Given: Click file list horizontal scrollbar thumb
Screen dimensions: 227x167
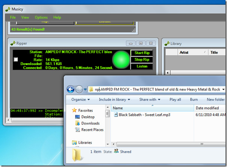Looking at the screenshot, I should pyautogui.click(x=171, y=144).
